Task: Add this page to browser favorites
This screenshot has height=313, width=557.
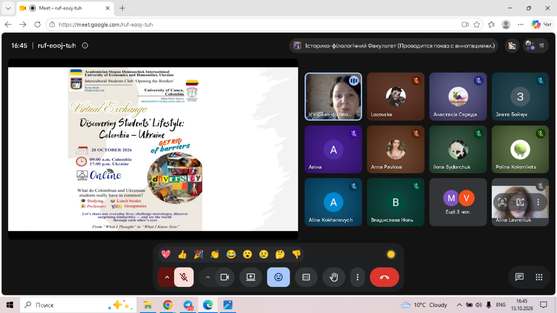Action: point(477,24)
